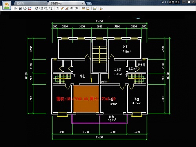Add a new tab with plus button
Viewport: 196px width, 147px height.
tap(89, 4)
